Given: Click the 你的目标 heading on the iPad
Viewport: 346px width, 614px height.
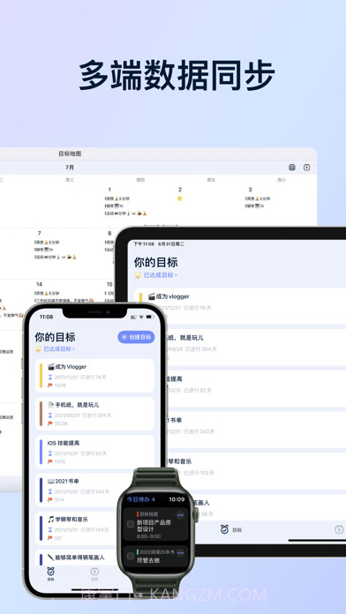Looking at the screenshot, I should [x=156, y=262].
